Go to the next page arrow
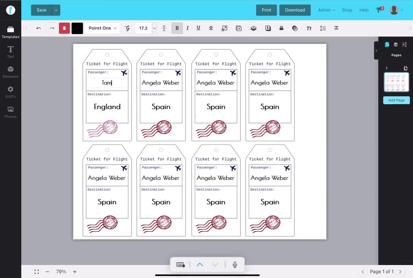The image size is (413, 278). pyautogui.click(x=400, y=272)
